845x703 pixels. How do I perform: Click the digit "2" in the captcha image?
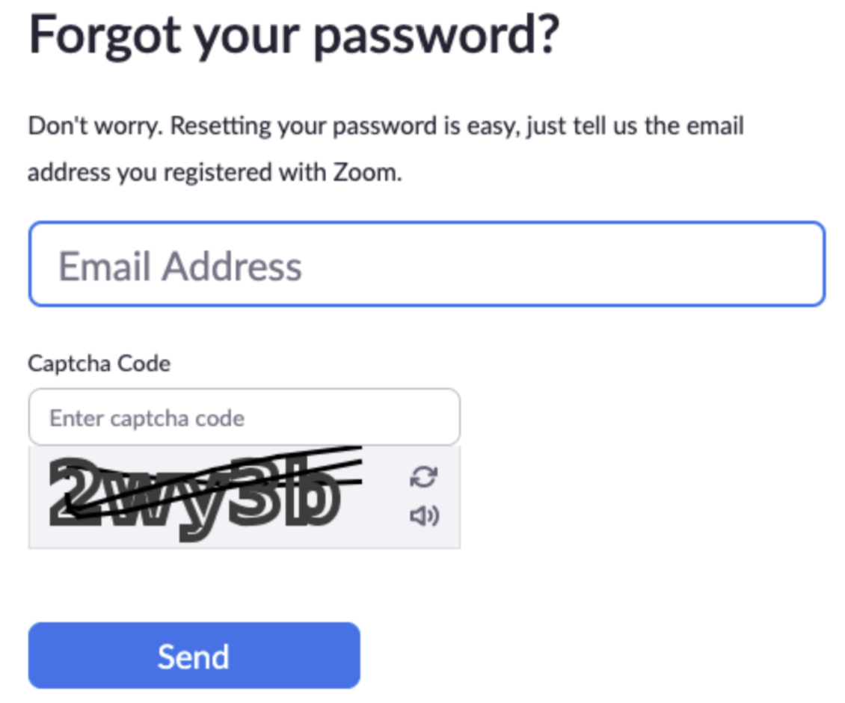tap(75, 492)
